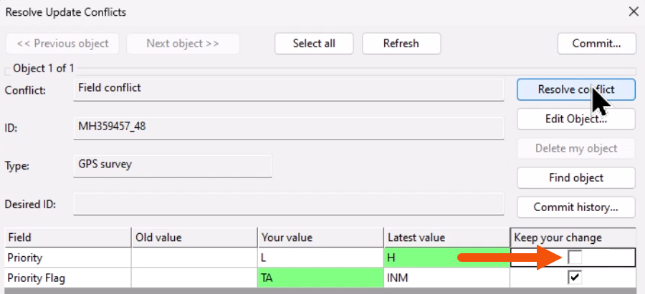The image size is (645, 294).
Task: Click the Previous object button
Action: point(62,44)
